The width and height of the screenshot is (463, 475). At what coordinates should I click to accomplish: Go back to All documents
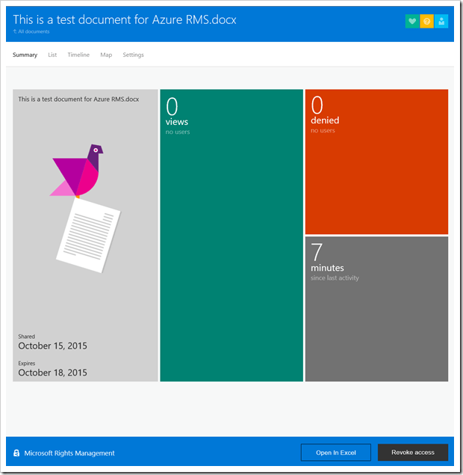(34, 32)
